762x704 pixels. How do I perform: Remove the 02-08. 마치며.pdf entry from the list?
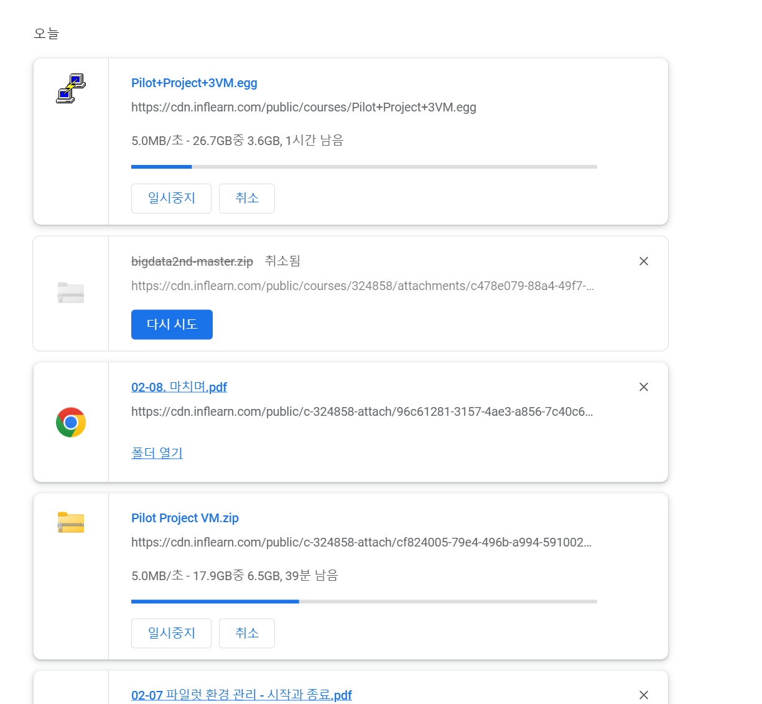point(644,387)
